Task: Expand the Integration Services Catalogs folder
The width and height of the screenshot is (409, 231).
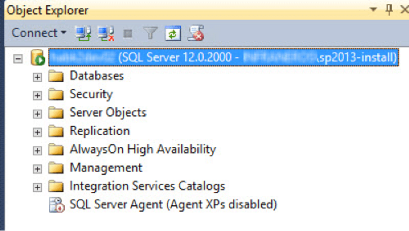Action: (37, 188)
